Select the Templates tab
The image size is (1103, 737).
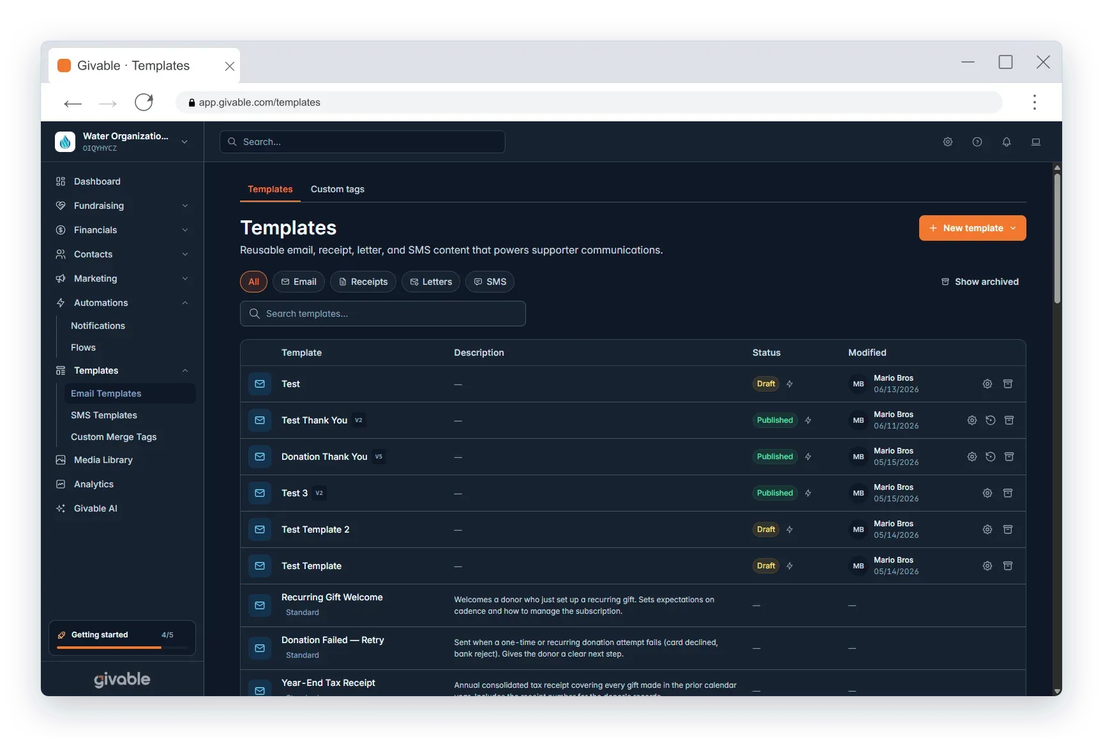point(270,189)
